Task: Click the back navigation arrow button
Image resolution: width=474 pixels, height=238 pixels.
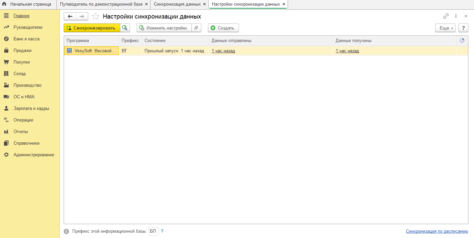Action: (70, 16)
